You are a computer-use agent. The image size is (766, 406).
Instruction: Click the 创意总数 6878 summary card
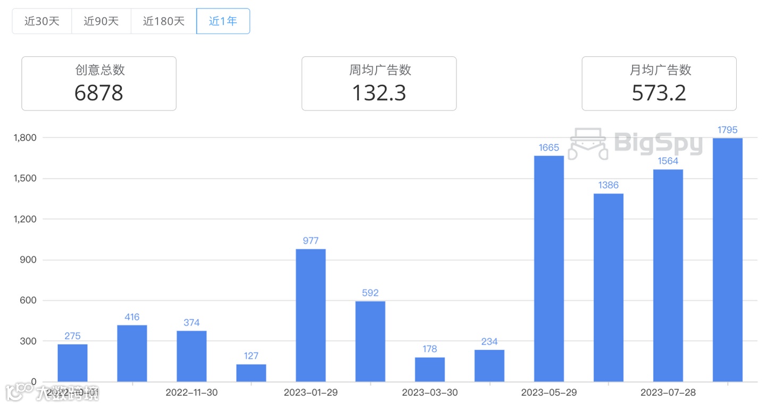click(x=99, y=84)
